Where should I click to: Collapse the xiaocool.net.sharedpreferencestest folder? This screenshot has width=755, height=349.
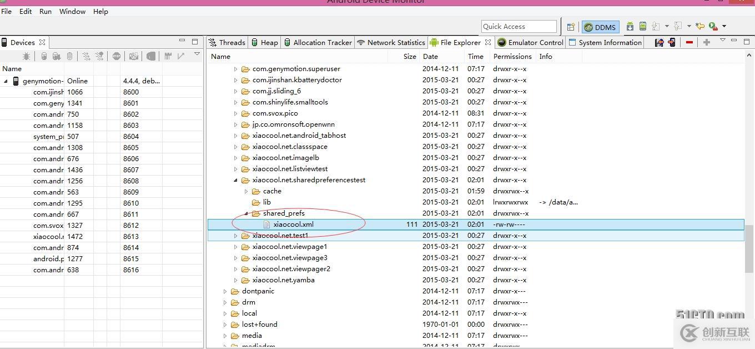pyautogui.click(x=235, y=180)
